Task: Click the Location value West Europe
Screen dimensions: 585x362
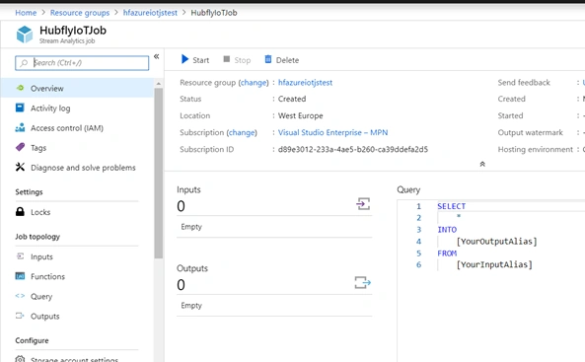Action: 300,115
